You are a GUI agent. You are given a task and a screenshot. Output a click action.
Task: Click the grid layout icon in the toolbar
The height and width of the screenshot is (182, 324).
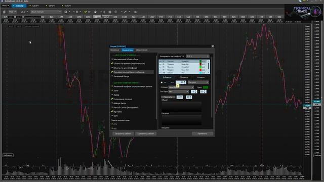click(66, 12)
